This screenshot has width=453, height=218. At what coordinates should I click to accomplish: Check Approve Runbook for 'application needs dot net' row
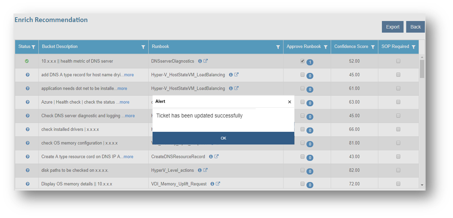(x=303, y=88)
